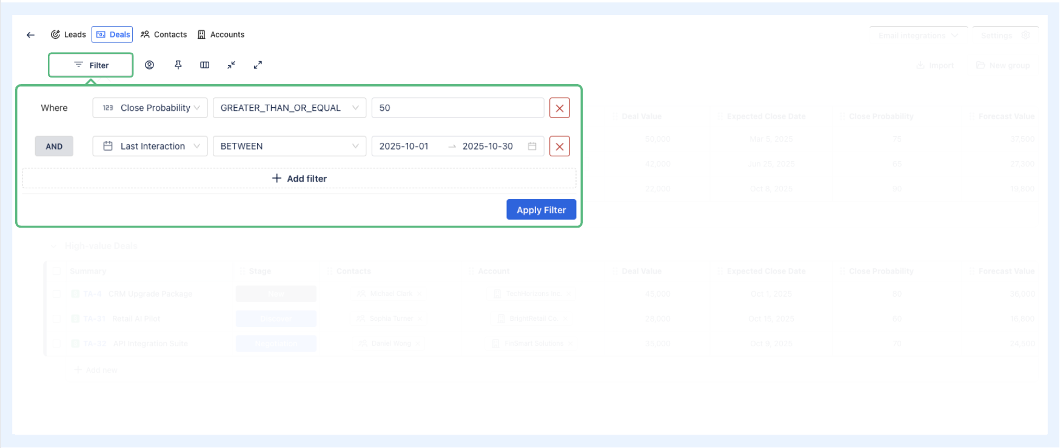Image resolution: width=1060 pixels, height=448 pixels.
Task: Go to the Contacts tab
Action: (x=164, y=35)
